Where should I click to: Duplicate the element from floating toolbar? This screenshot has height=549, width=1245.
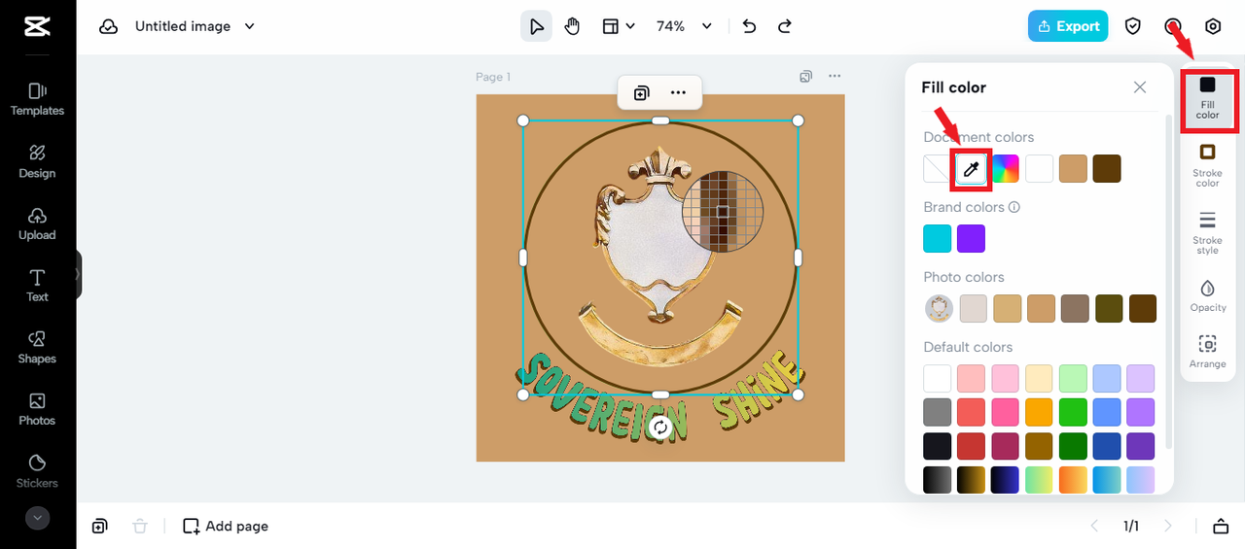click(x=641, y=93)
